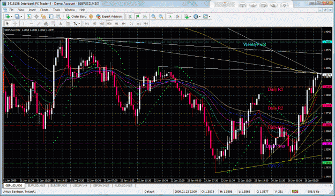This screenshot has width=335, height=196.
Task: Switch to M15 timeframe
Action: (x=102, y=23)
